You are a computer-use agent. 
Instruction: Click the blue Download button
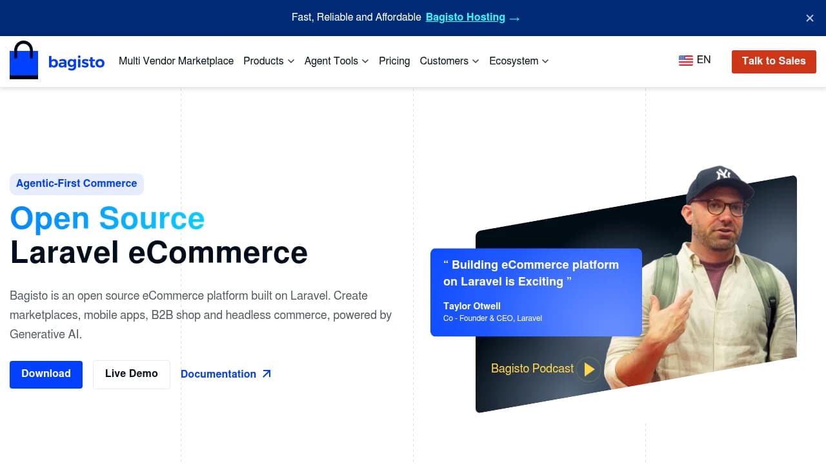[x=46, y=374]
